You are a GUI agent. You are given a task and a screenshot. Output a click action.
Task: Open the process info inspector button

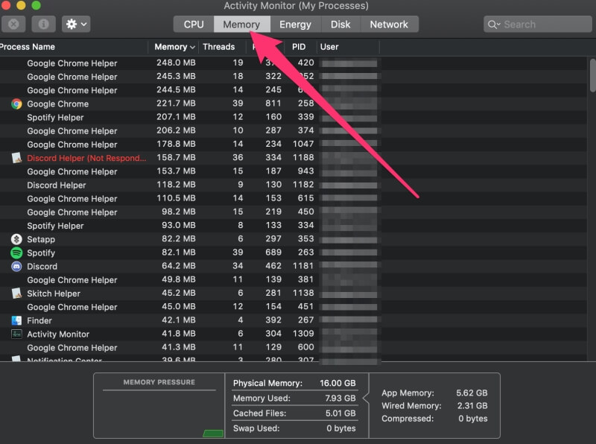click(43, 25)
